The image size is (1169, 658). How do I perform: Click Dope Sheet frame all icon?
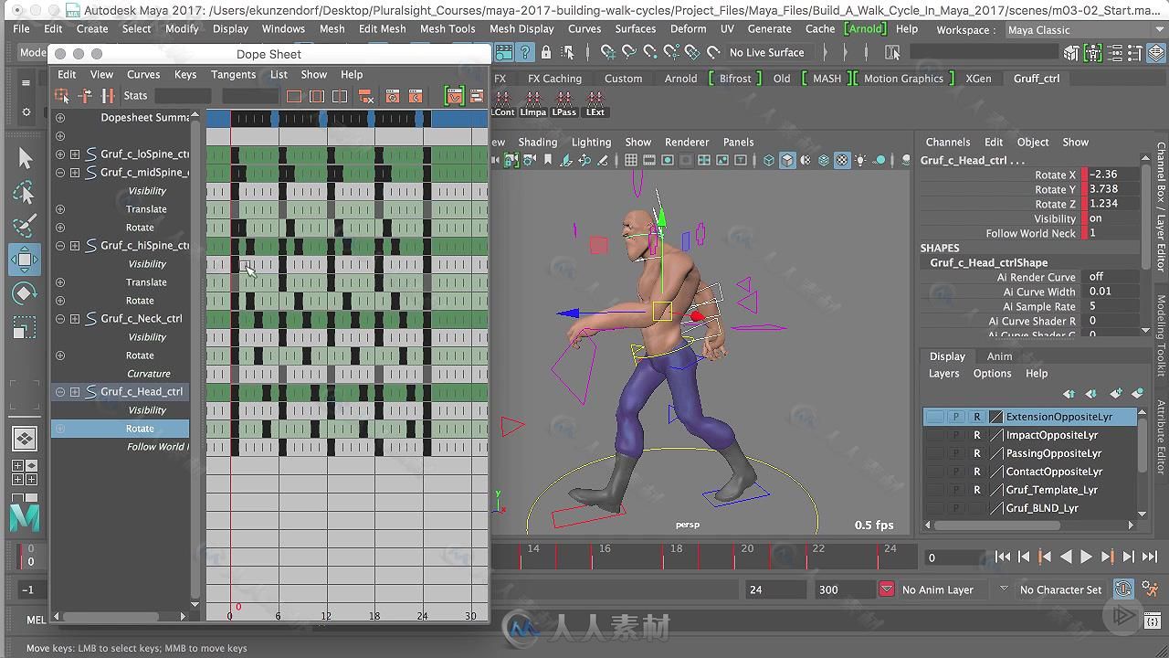click(x=294, y=95)
